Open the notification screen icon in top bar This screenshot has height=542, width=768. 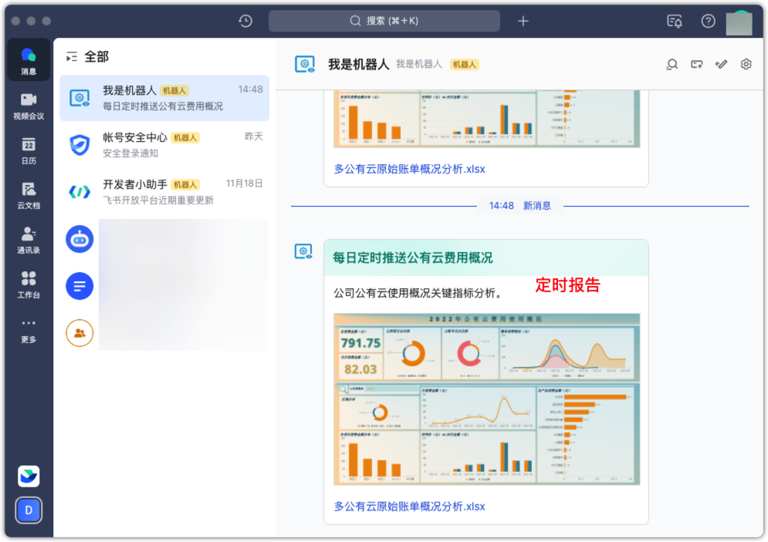click(x=675, y=21)
